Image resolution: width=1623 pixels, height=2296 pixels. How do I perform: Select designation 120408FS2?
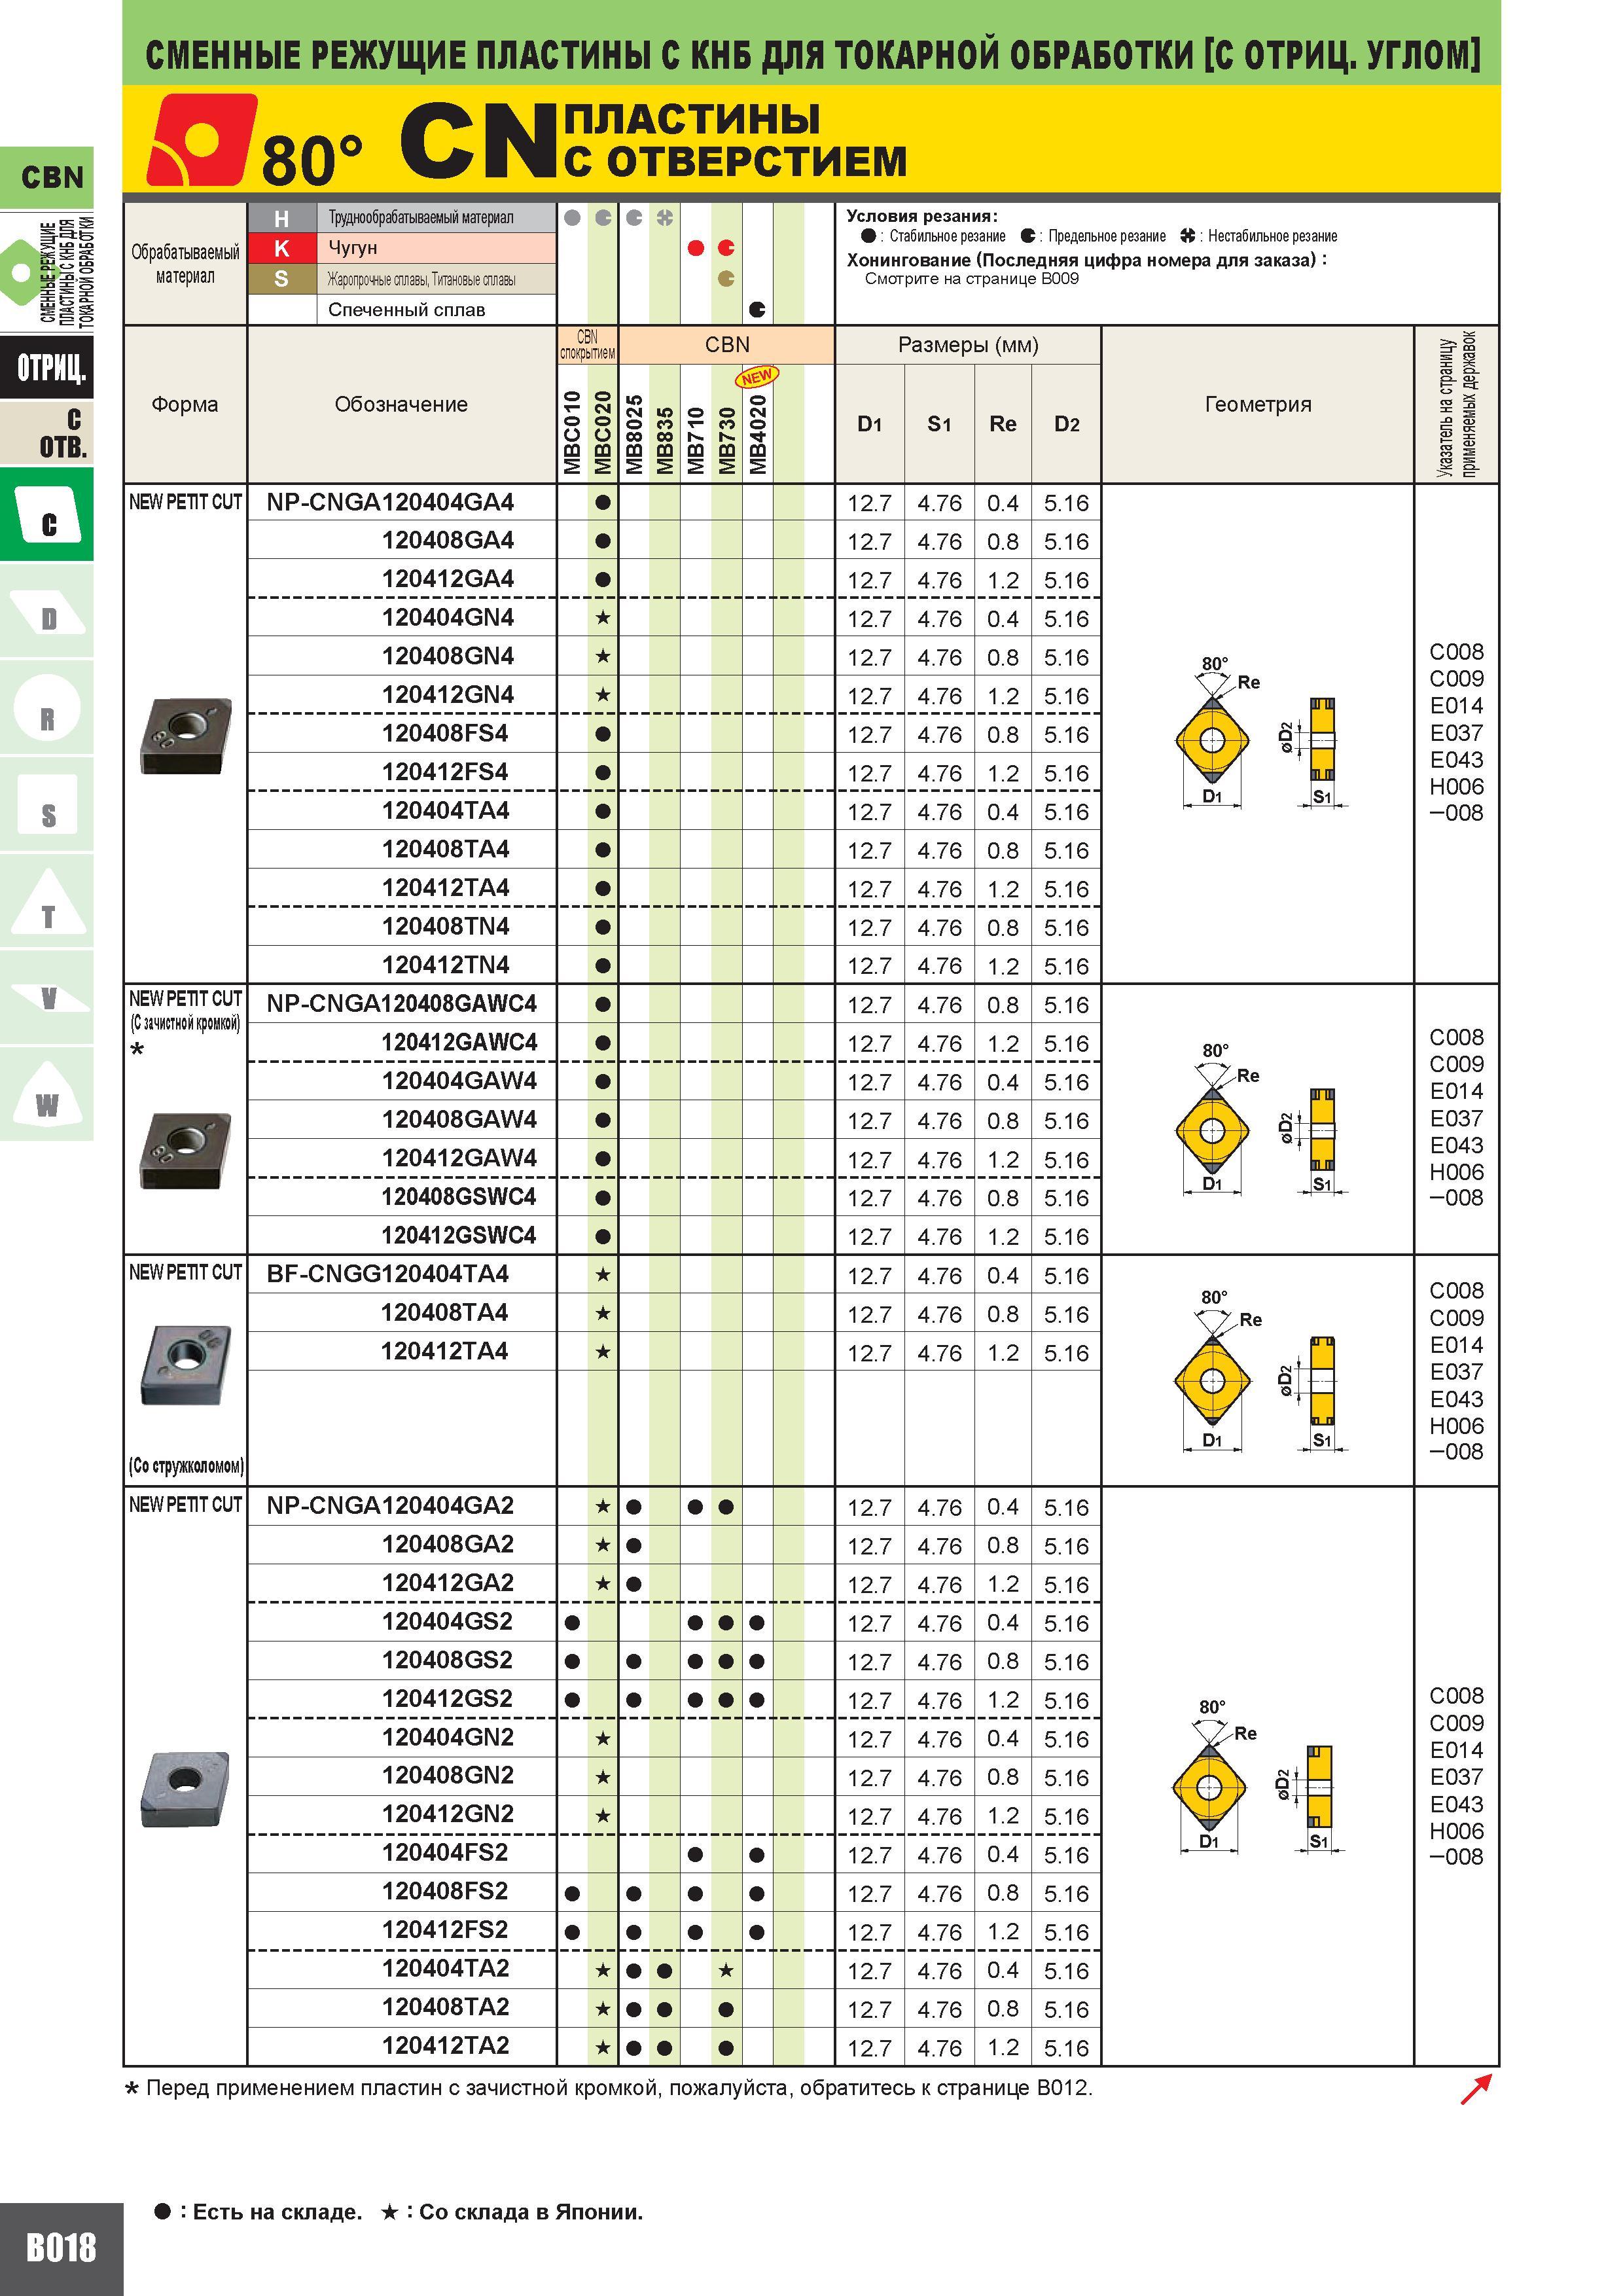[445, 1892]
